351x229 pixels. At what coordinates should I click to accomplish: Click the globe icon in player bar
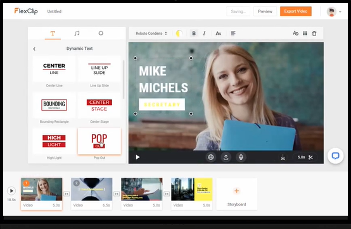click(210, 158)
